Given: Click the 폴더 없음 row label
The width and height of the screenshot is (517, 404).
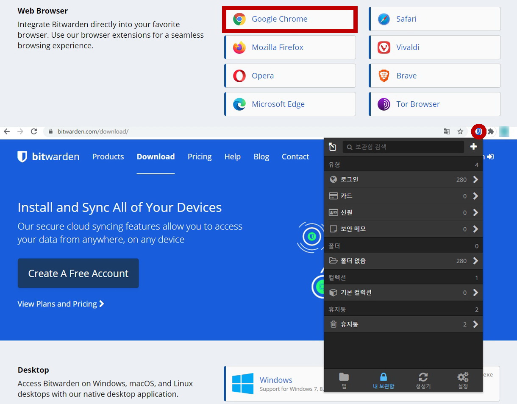Looking at the screenshot, I should tap(353, 261).
